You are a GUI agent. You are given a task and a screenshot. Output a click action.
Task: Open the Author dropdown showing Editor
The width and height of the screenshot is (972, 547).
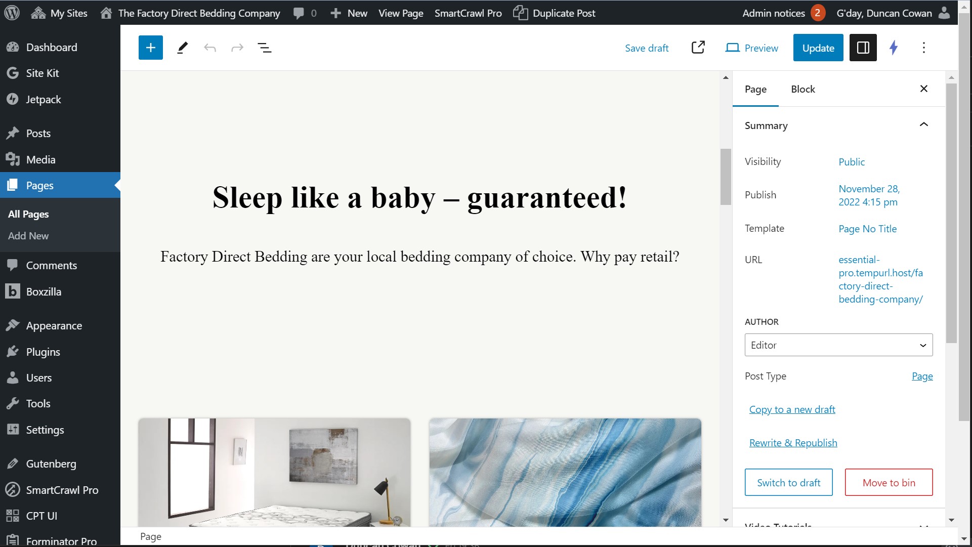click(838, 345)
